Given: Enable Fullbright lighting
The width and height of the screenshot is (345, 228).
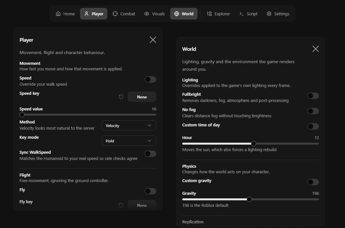Looking at the screenshot, I should point(313,96).
